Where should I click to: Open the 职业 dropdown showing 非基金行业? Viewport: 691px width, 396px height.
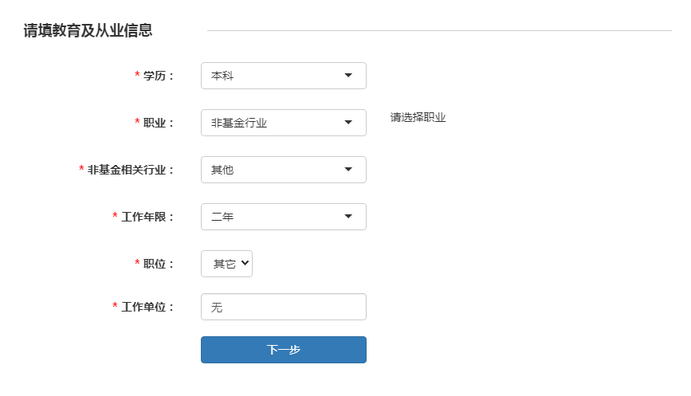click(x=284, y=123)
